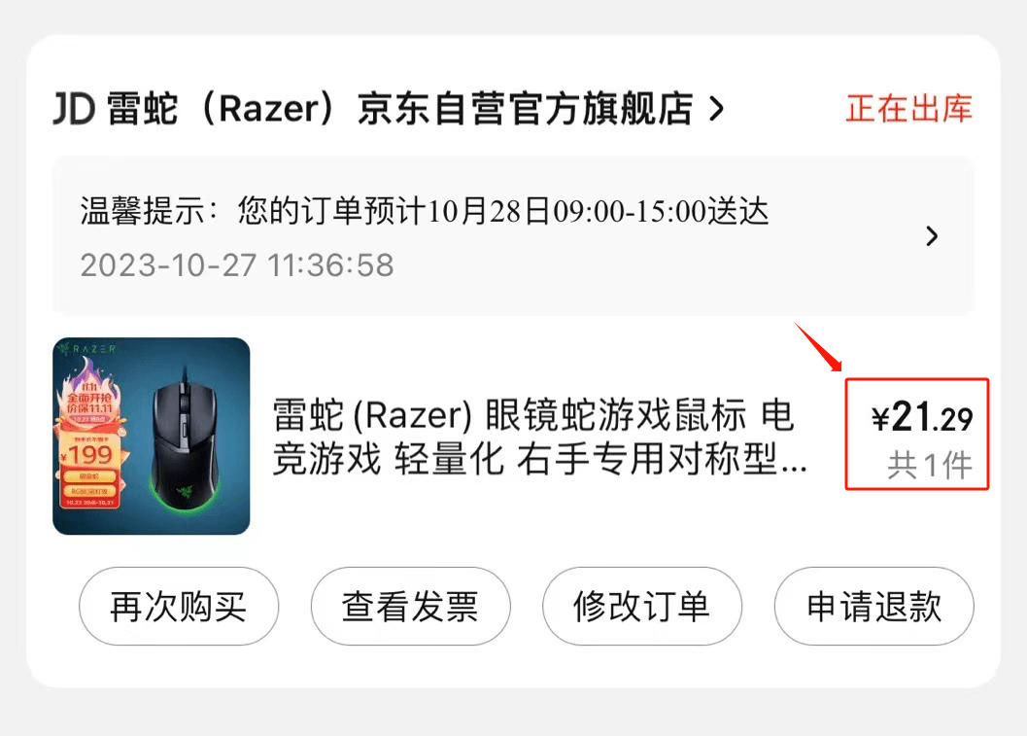Click the Razer logo on the product image

tap(86, 349)
